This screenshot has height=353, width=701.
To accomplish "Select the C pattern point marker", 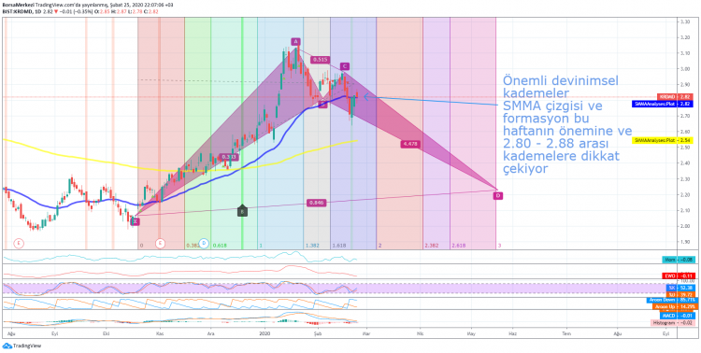I will [x=344, y=66].
